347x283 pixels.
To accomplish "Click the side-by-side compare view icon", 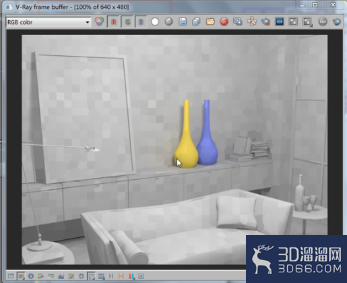I will click(x=293, y=22).
